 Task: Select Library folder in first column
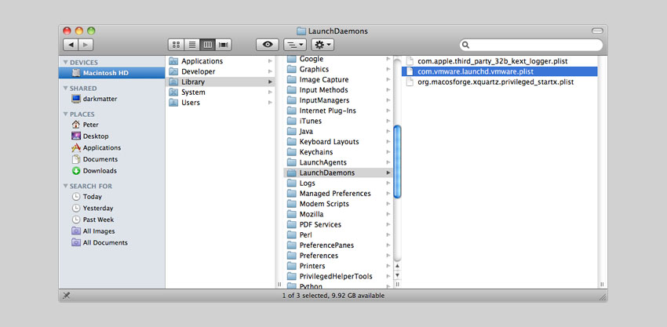pyautogui.click(x=221, y=82)
